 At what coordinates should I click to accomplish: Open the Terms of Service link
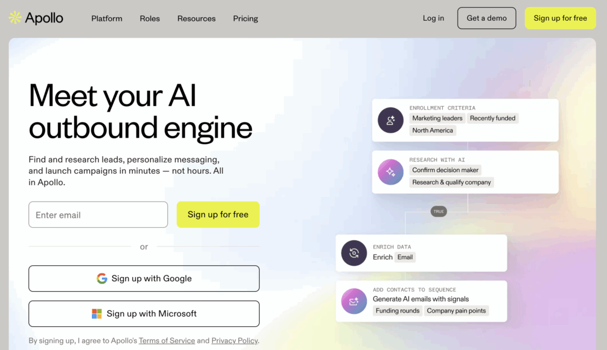[x=167, y=341]
